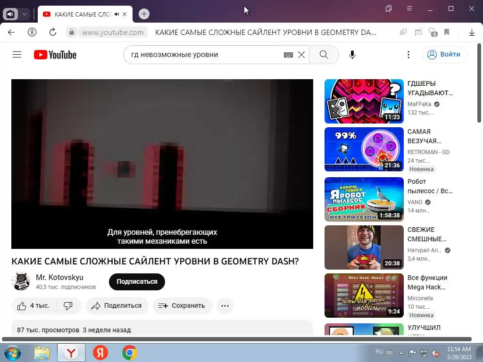Open Mega Hack video thumbnail
The image size is (483, 362).
point(364,296)
